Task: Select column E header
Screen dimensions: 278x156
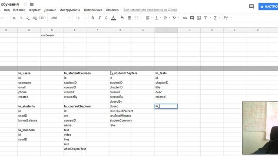Action: pyautogui.click(x=75, y=30)
